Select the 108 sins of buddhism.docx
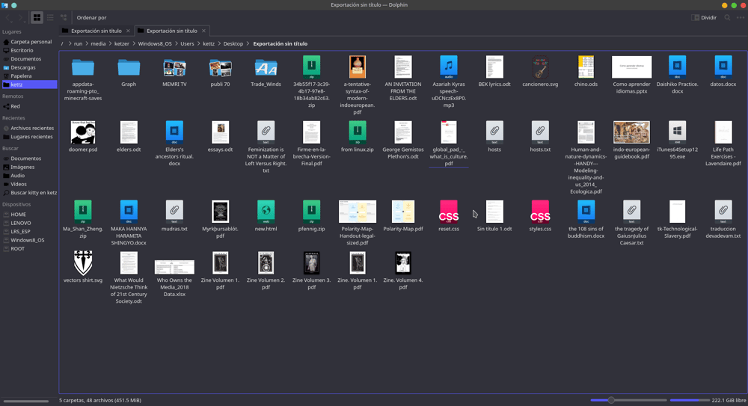The height and width of the screenshot is (406, 748). pos(586,212)
